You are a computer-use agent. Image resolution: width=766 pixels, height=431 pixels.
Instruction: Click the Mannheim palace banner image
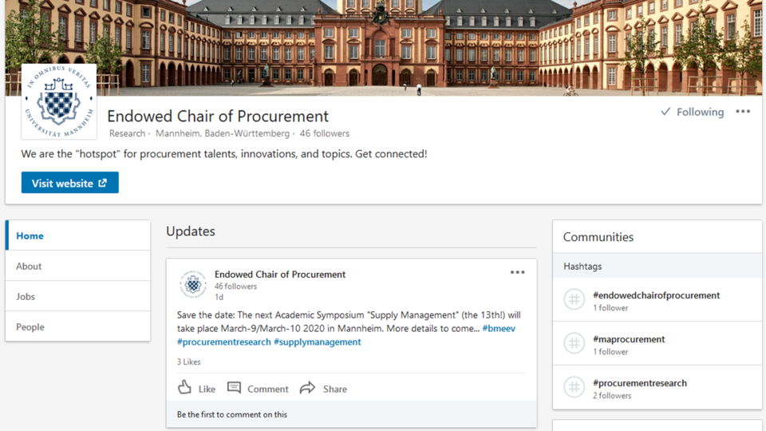click(383, 47)
